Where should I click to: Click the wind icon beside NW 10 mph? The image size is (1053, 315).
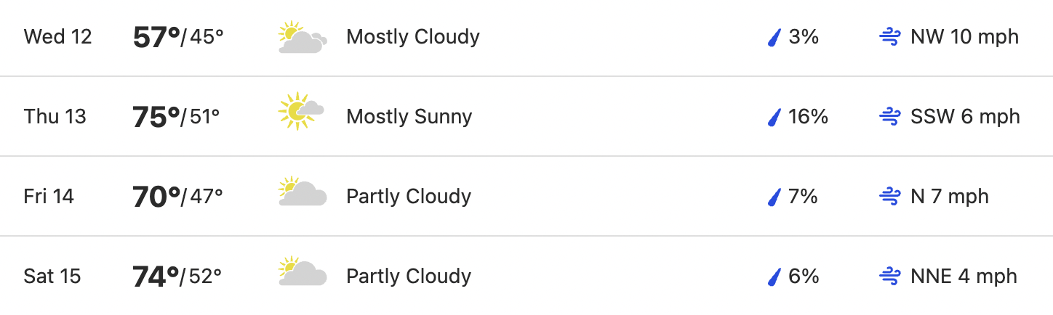point(890,37)
